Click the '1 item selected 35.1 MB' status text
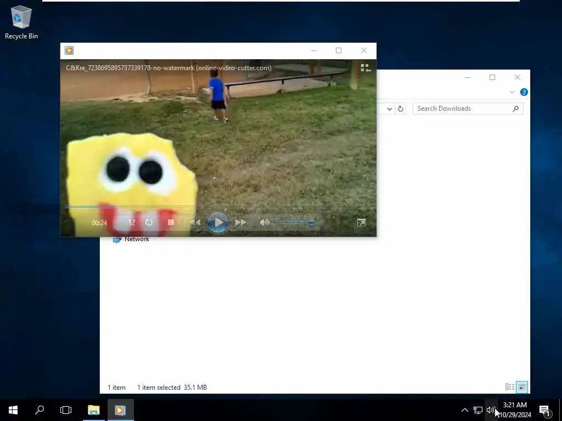 172,388
